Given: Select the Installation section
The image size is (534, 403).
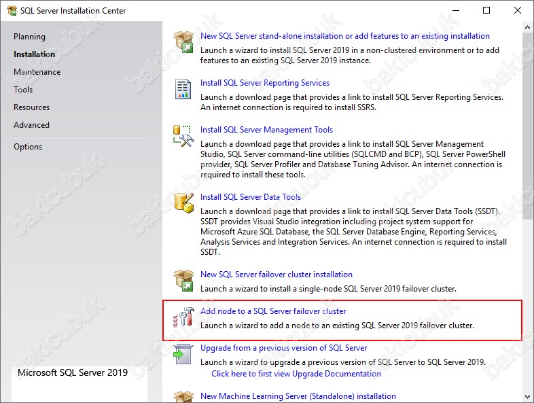Looking at the screenshot, I should (x=34, y=54).
